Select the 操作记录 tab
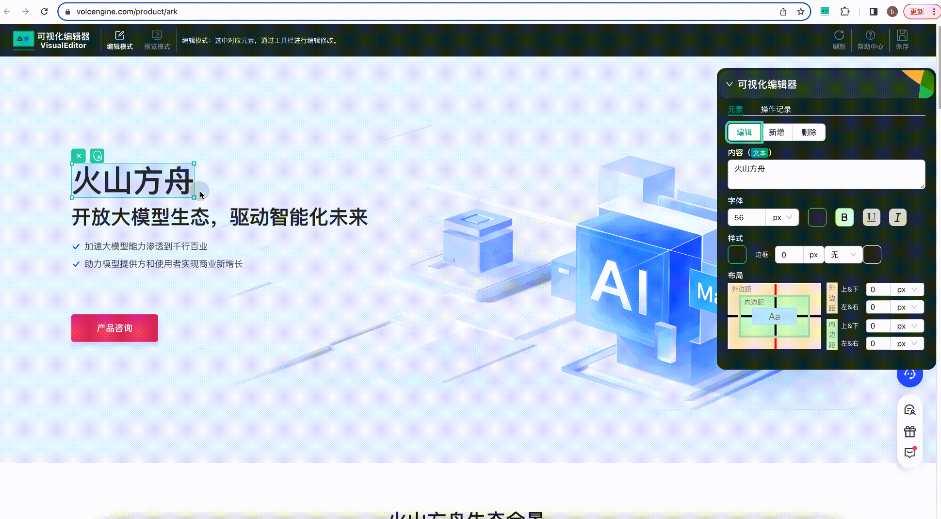This screenshot has height=519, width=941. click(x=776, y=110)
